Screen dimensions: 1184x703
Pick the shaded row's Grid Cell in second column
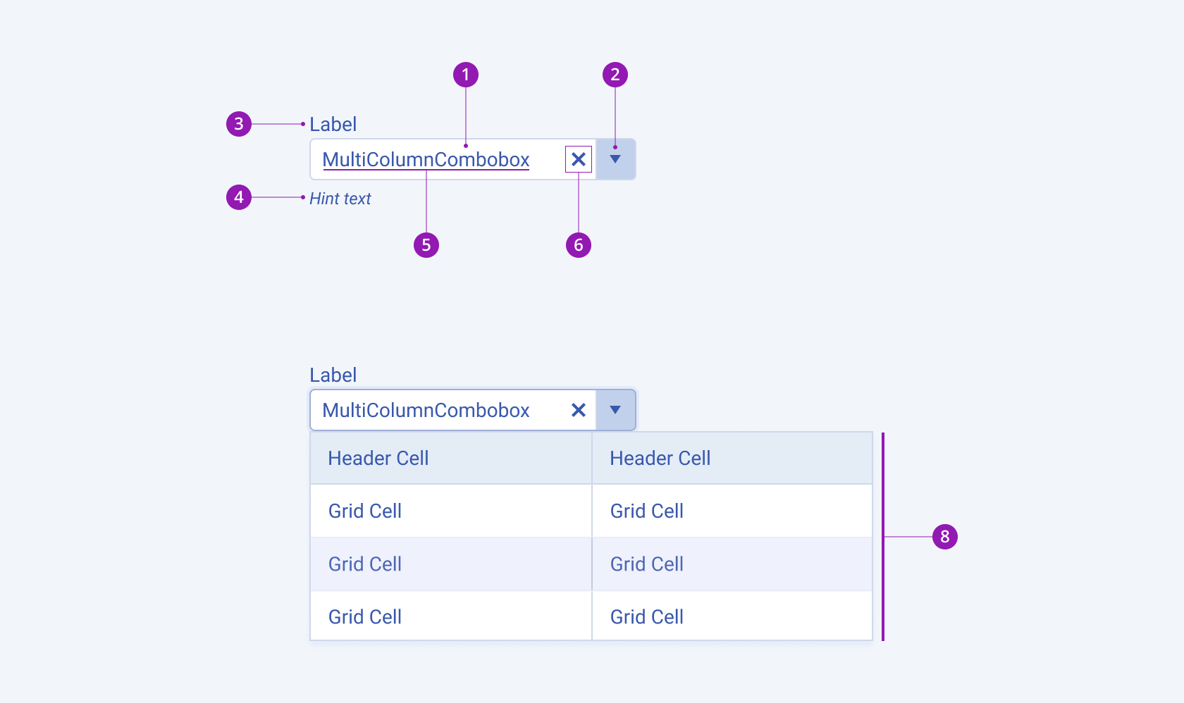click(732, 564)
